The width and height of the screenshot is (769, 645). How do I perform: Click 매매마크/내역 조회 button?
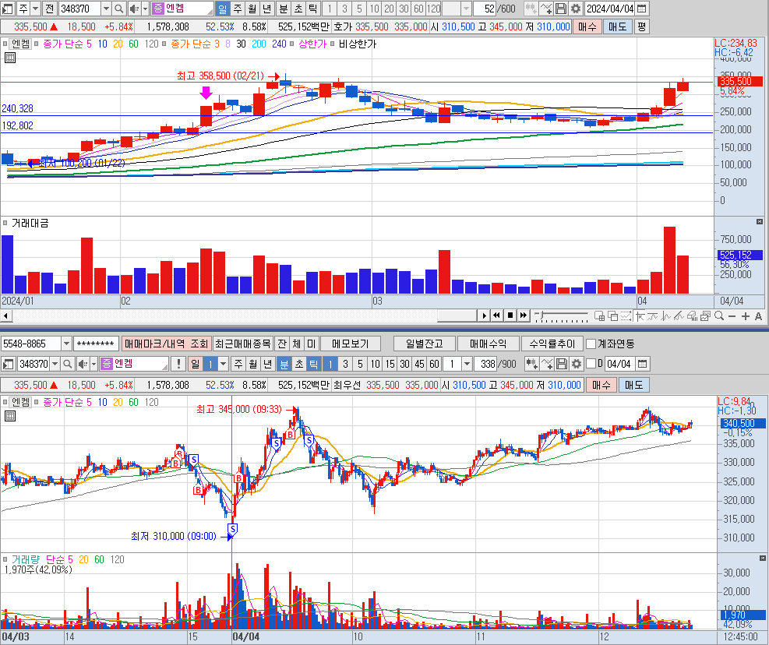[166, 344]
